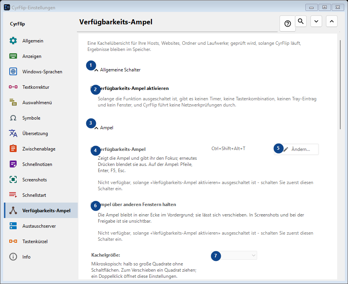Go to Verfügbarkeits-Ampel in the sidebar
348x284 pixels.
pos(41,210)
